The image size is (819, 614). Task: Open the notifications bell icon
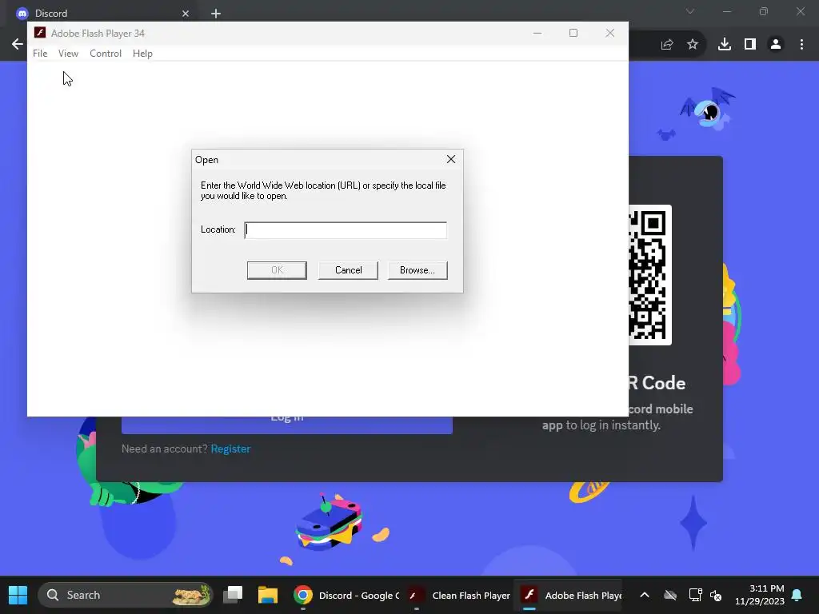click(797, 595)
